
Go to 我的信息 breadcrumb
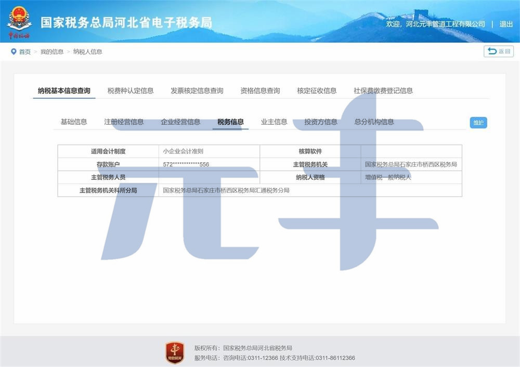coord(52,51)
